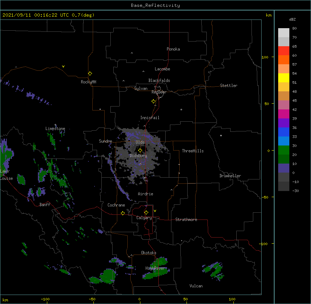Click the Innisfail city label
This screenshot has height=304, width=311.
150,118
